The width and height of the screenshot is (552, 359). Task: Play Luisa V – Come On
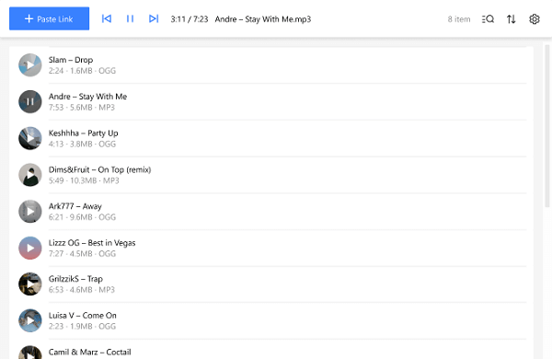tap(30, 320)
